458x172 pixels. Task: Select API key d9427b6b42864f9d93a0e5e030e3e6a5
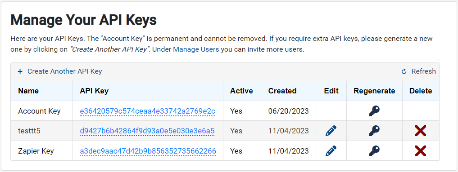coord(147,131)
